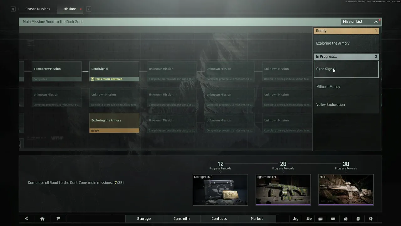This screenshot has height=226, width=401.
Task: Open the Send Signal mission node
Action: pos(114,71)
